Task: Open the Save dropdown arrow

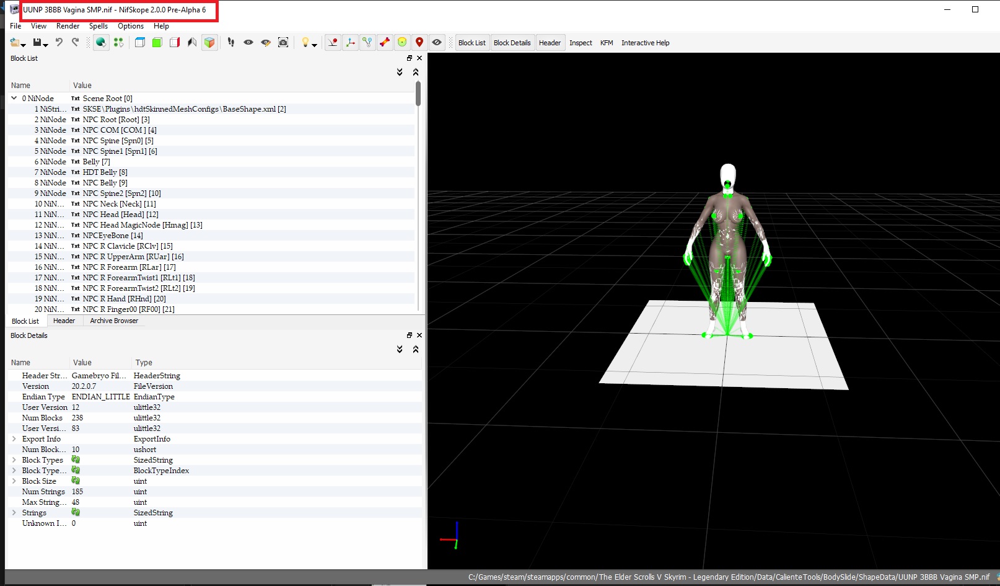Action: [46, 45]
